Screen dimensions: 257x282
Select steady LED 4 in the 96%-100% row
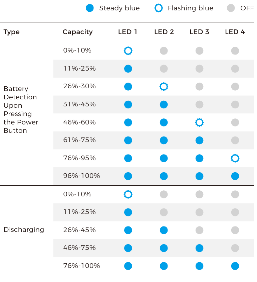pyautogui.click(x=235, y=176)
